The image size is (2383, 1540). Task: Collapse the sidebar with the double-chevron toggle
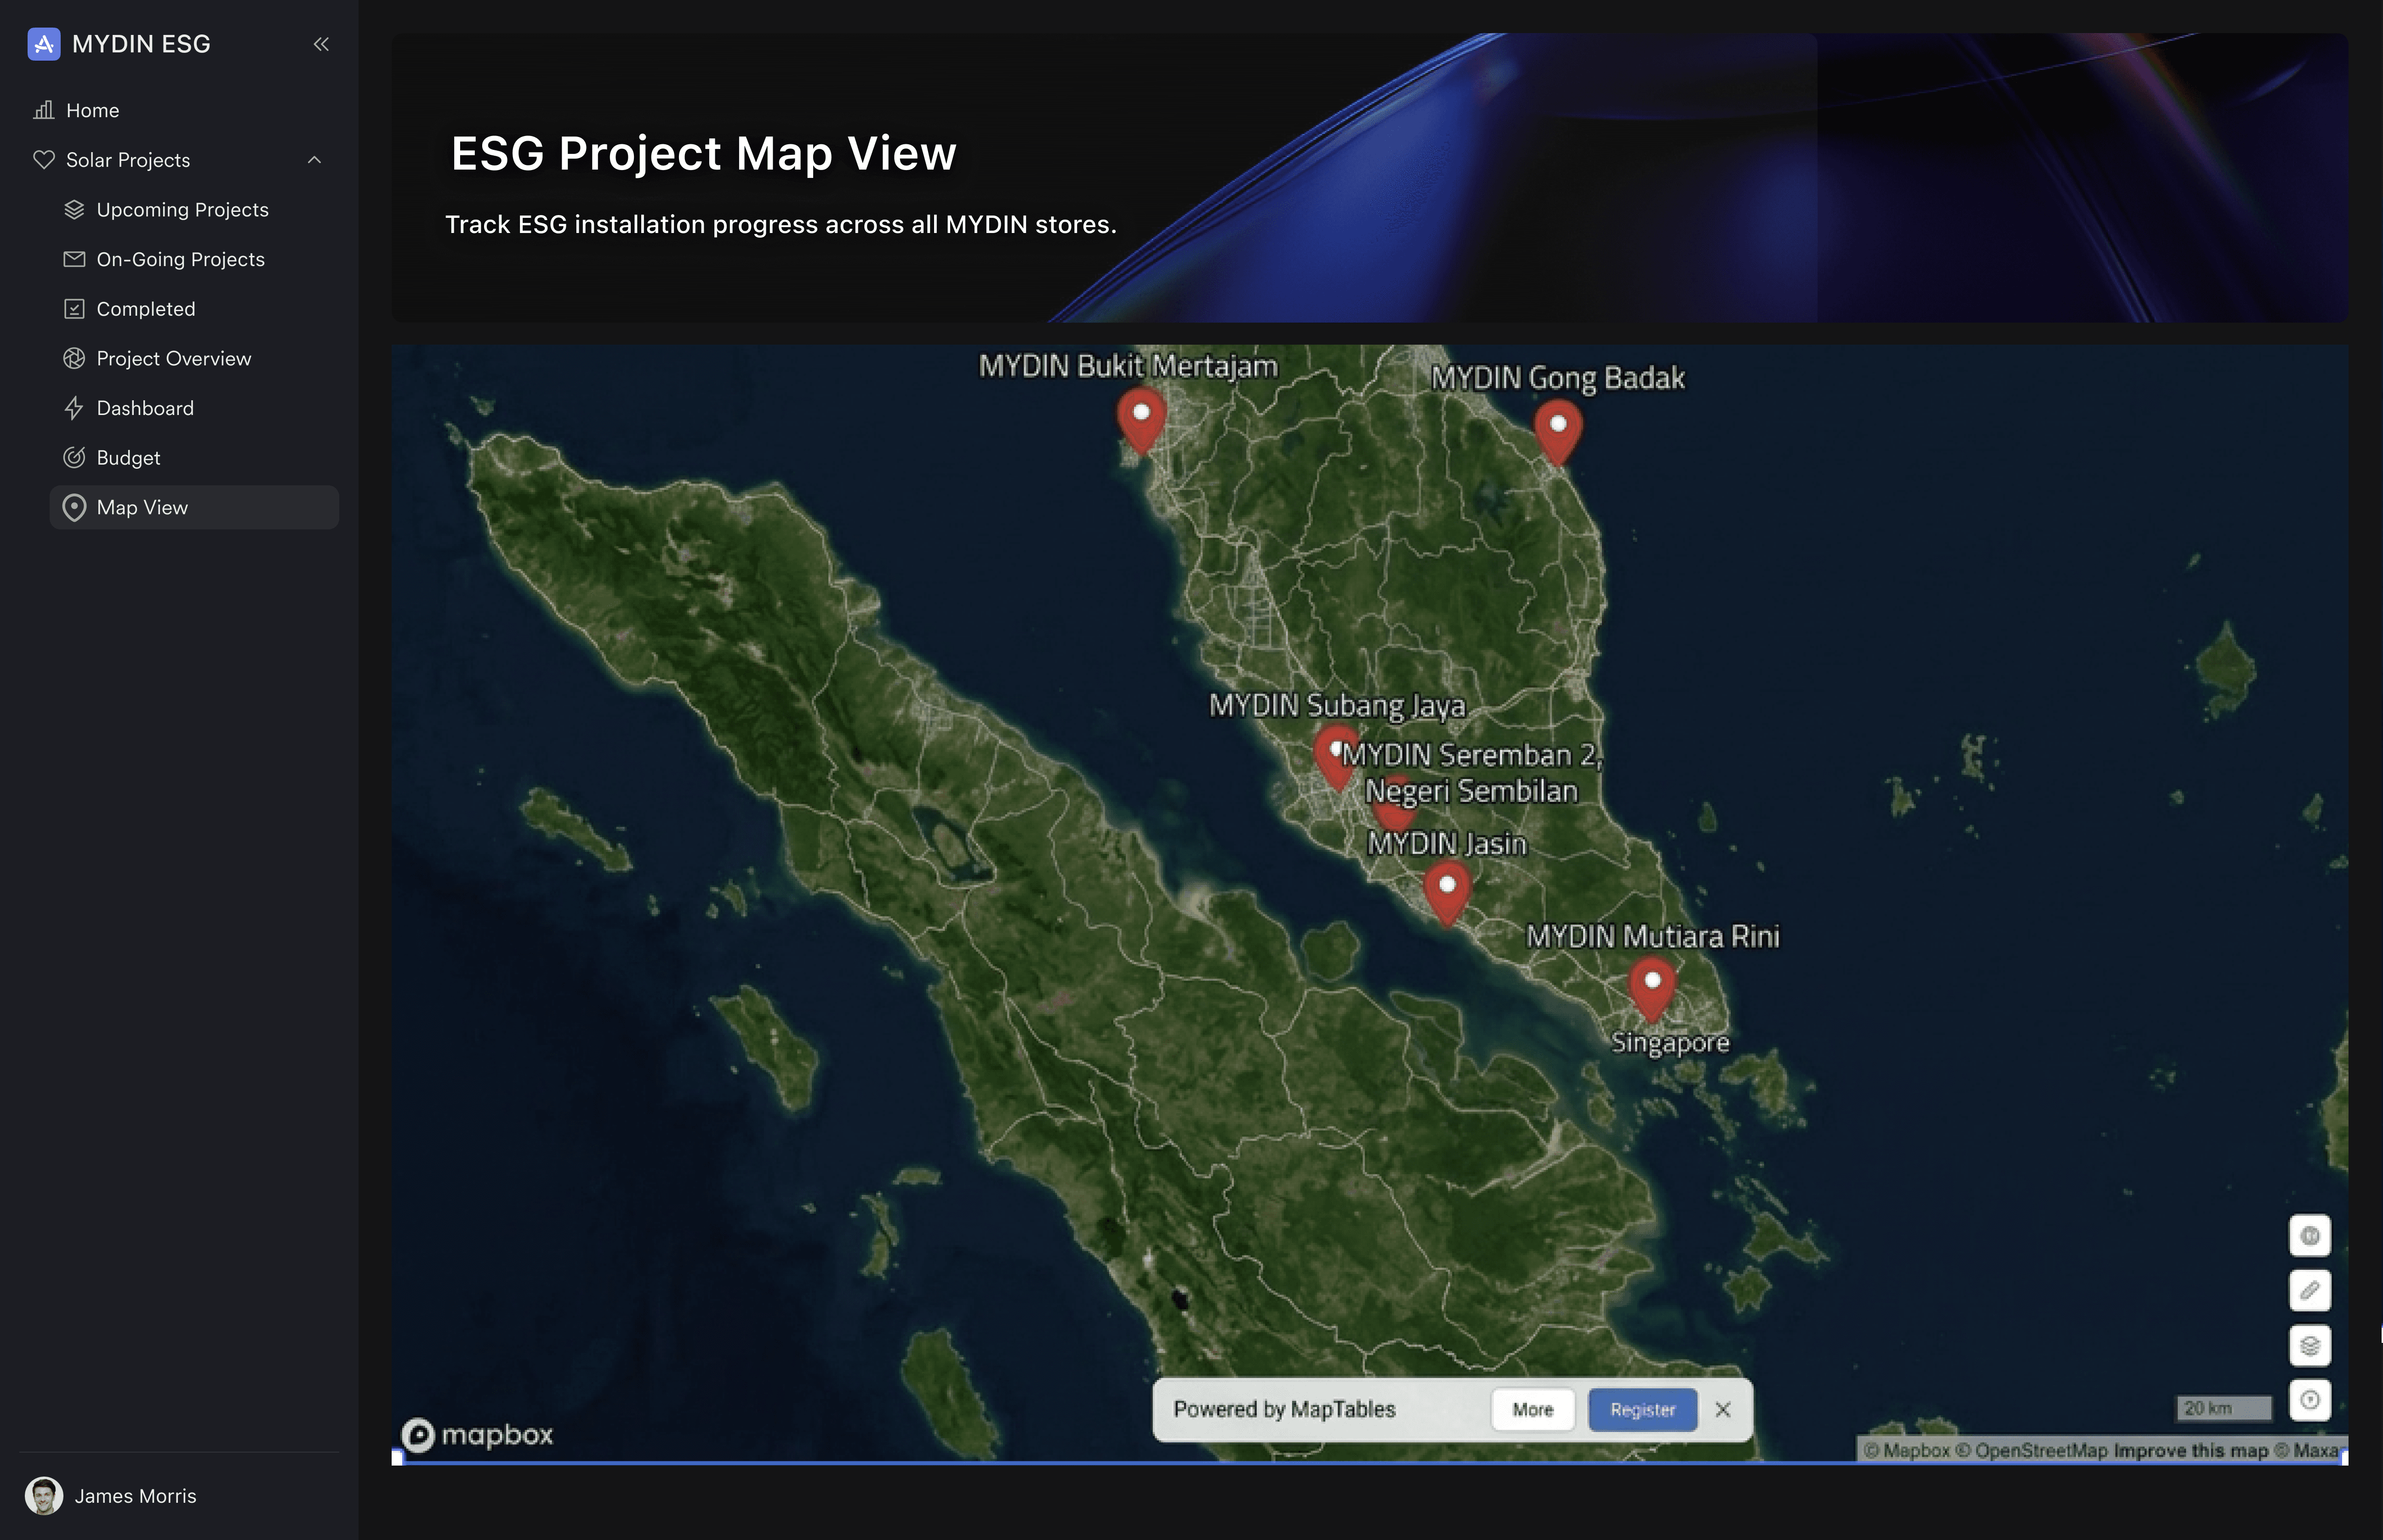click(x=321, y=44)
